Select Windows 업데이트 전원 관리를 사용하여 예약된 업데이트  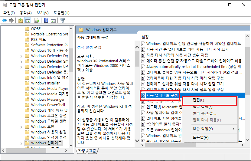(x=195, y=44)
